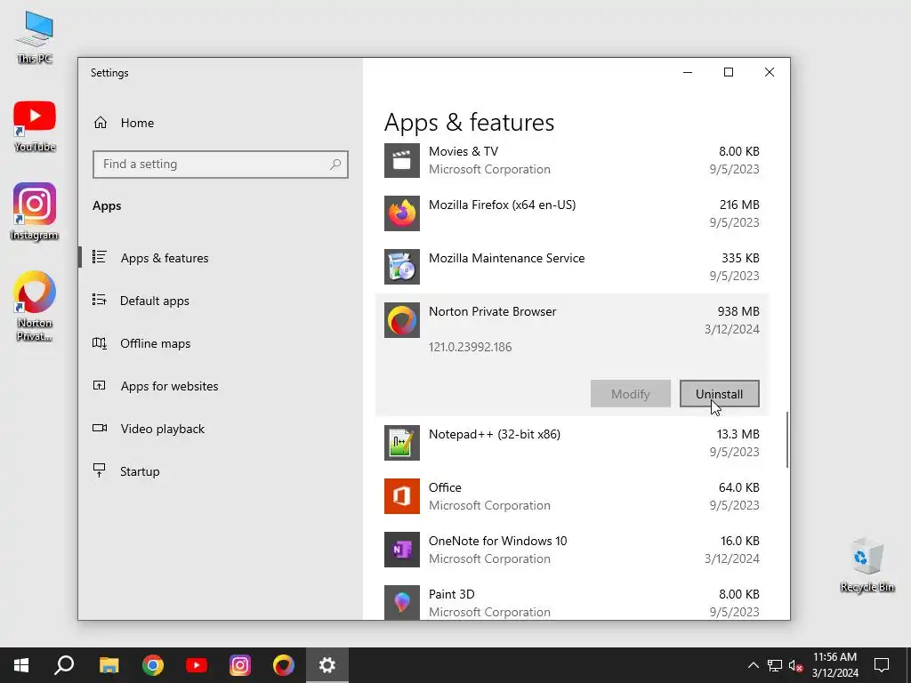The width and height of the screenshot is (911, 683).
Task: Click the Startup sidebar icon
Action: pos(100,470)
